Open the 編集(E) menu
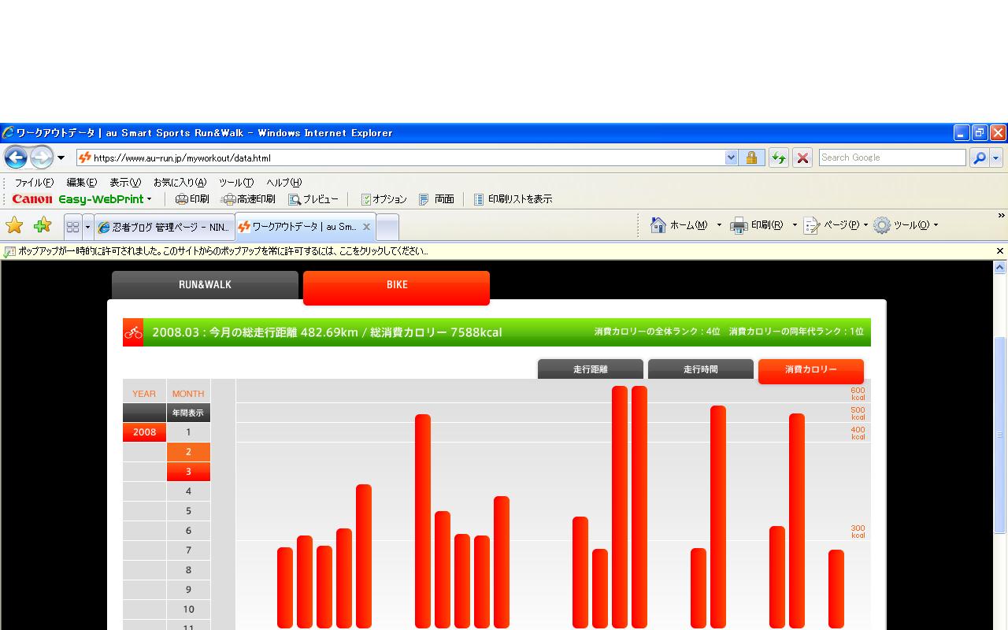Image resolution: width=1008 pixels, height=630 pixels. coord(82,182)
